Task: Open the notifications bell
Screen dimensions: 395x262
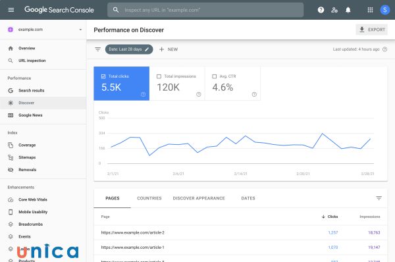Action: pos(348,10)
